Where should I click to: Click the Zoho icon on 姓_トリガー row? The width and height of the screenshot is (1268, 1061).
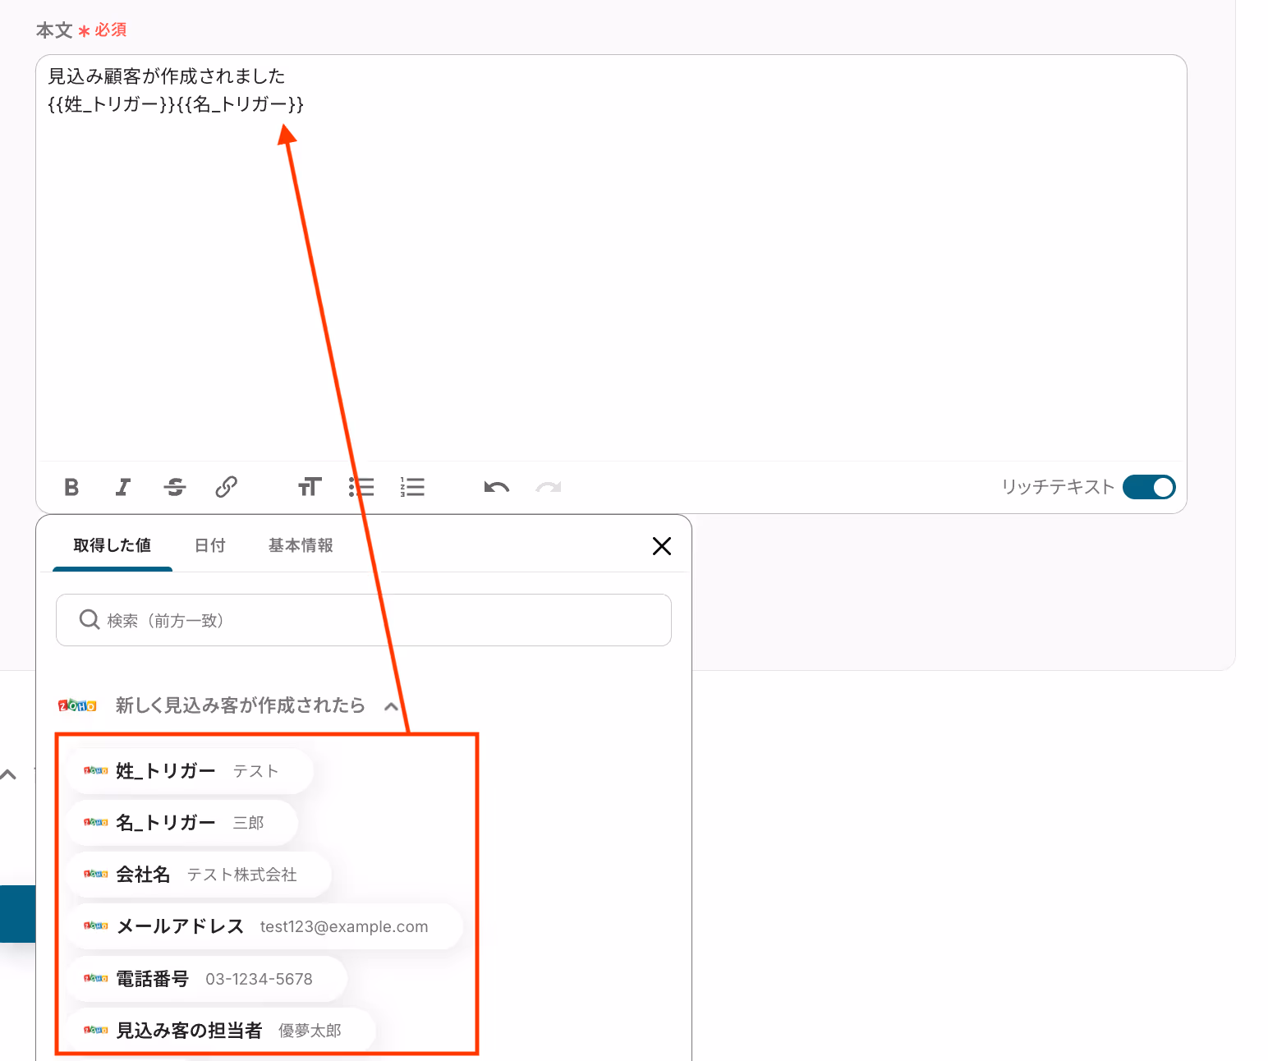coord(96,770)
